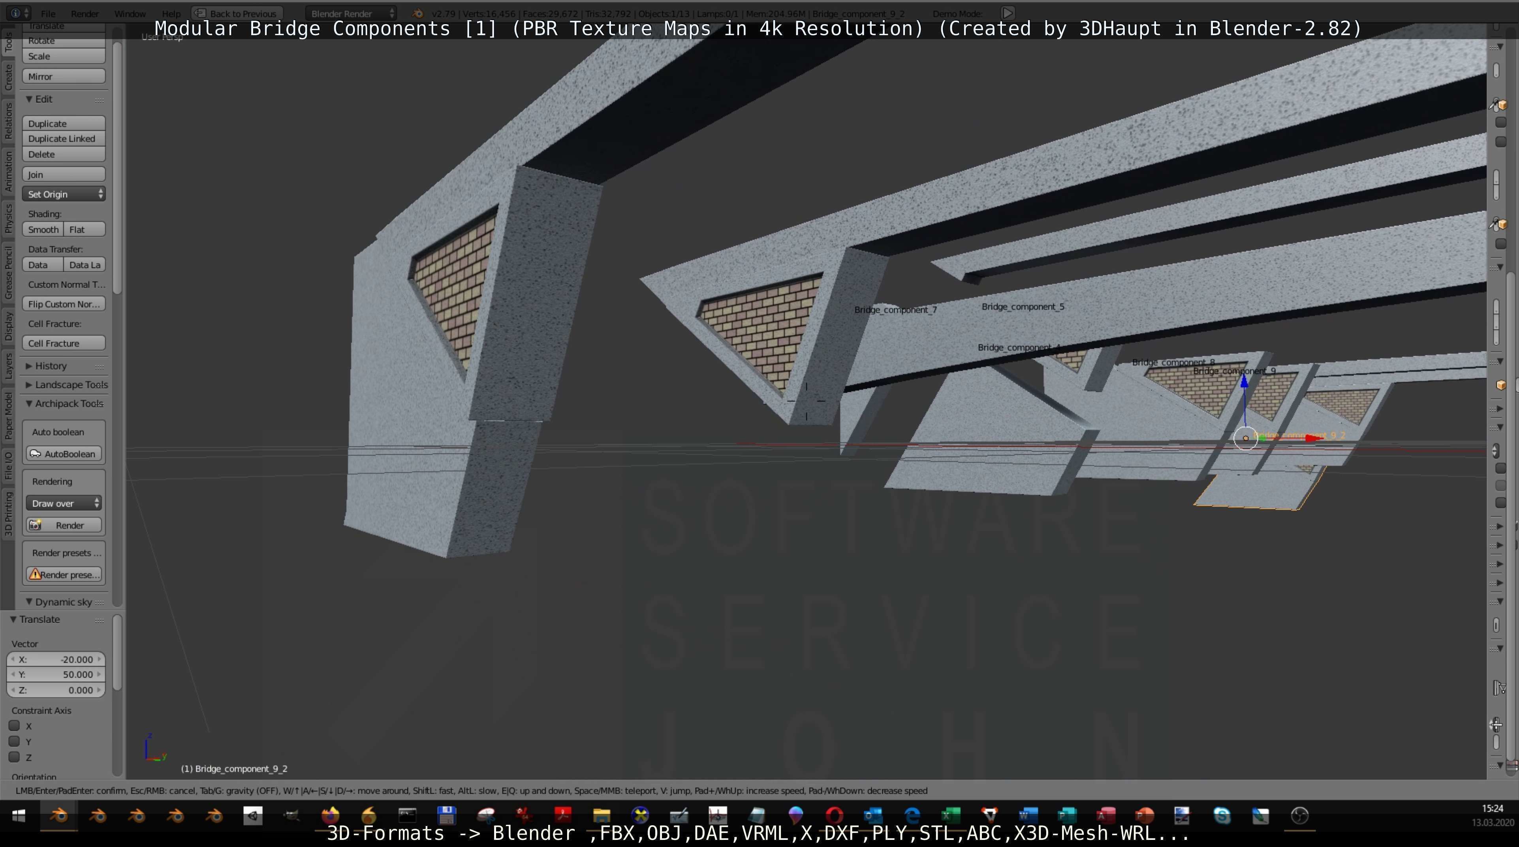Open the Draw over rendering dropdown
The height and width of the screenshot is (847, 1519).
pos(64,503)
